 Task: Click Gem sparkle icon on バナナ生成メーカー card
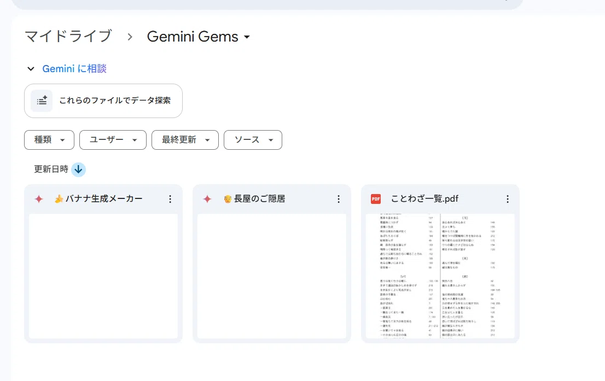coord(39,199)
